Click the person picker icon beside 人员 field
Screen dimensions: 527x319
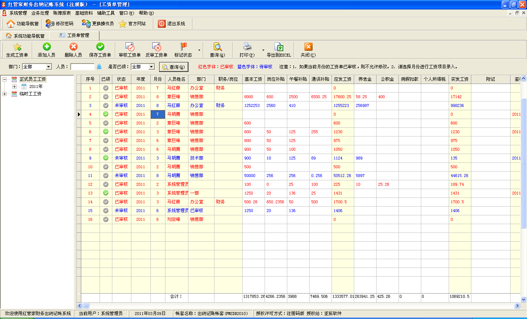(99, 67)
